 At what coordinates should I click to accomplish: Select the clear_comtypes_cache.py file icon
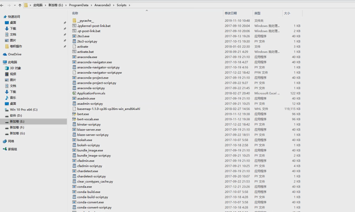74,182
